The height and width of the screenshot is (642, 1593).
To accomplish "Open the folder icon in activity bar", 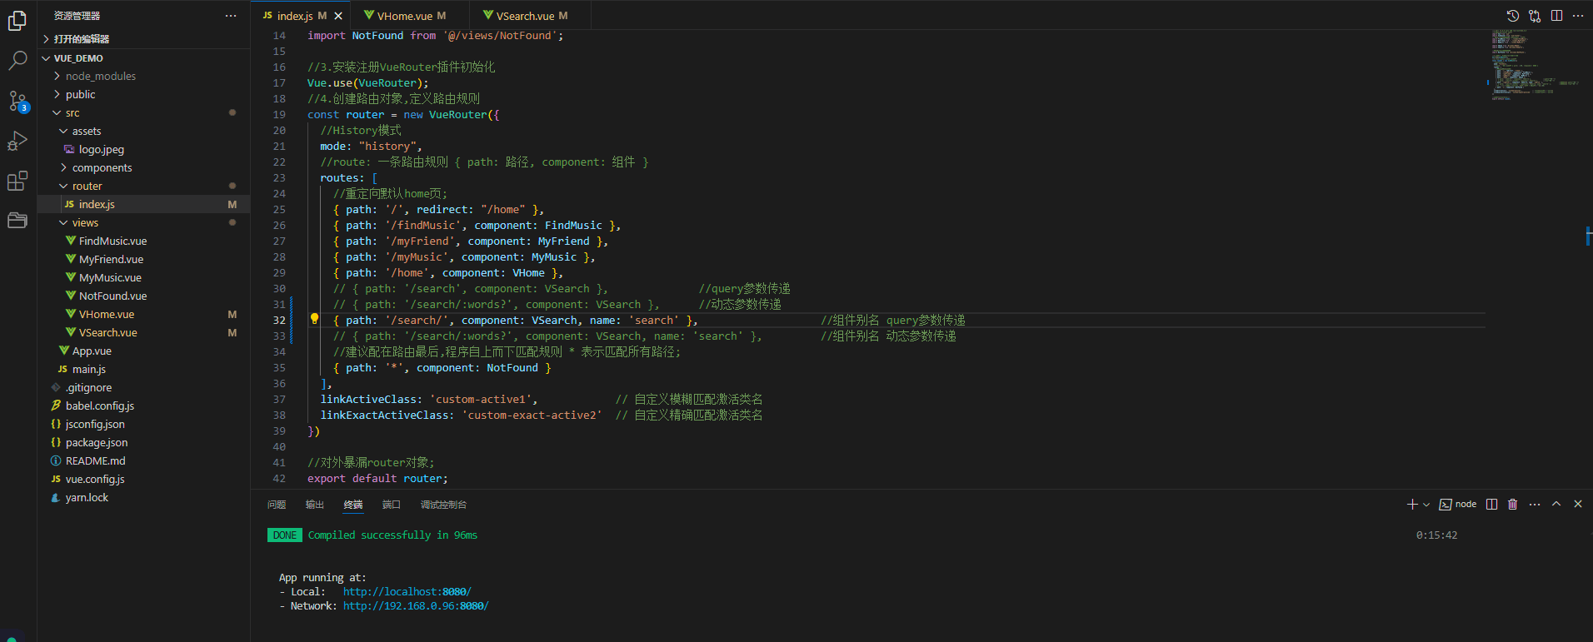I will click(17, 221).
